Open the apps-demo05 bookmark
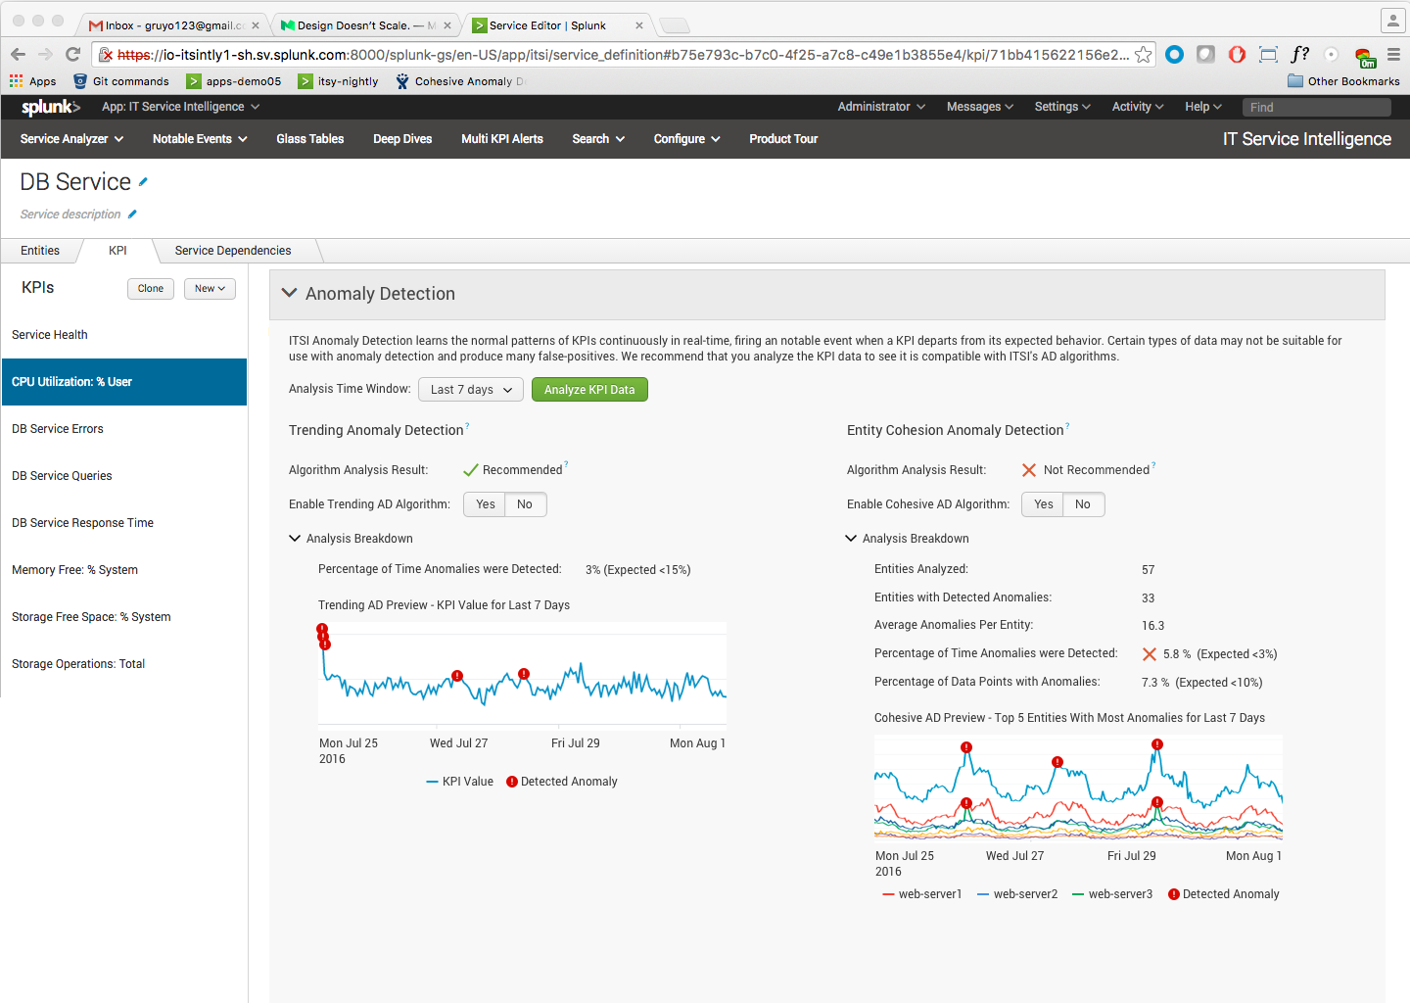This screenshot has height=1003, width=1410. click(234, 81)
